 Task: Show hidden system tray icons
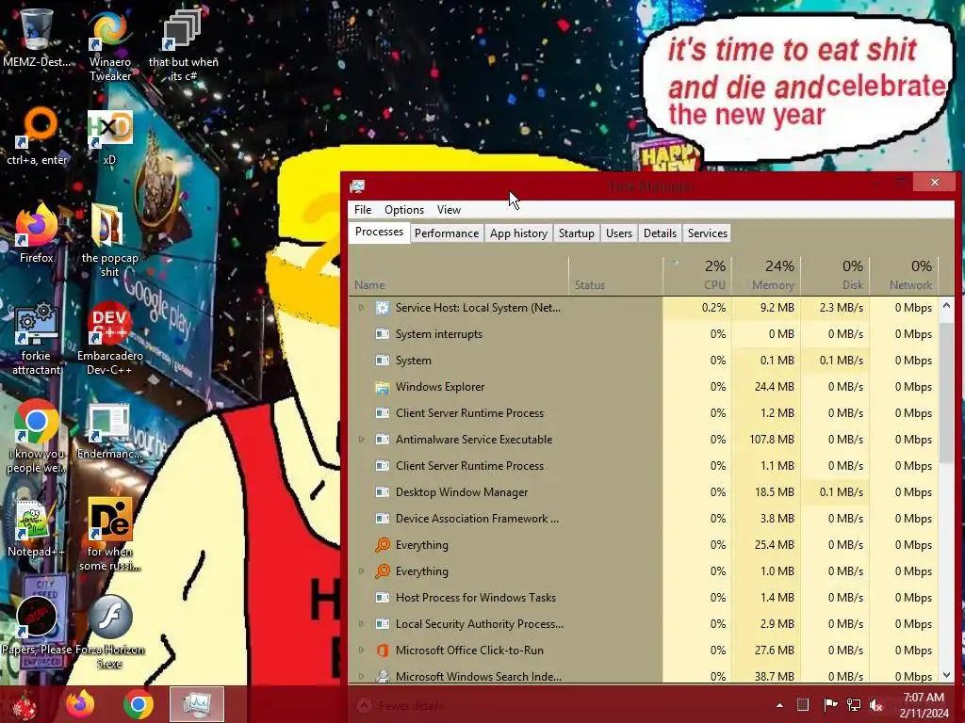tap(779, 705)
